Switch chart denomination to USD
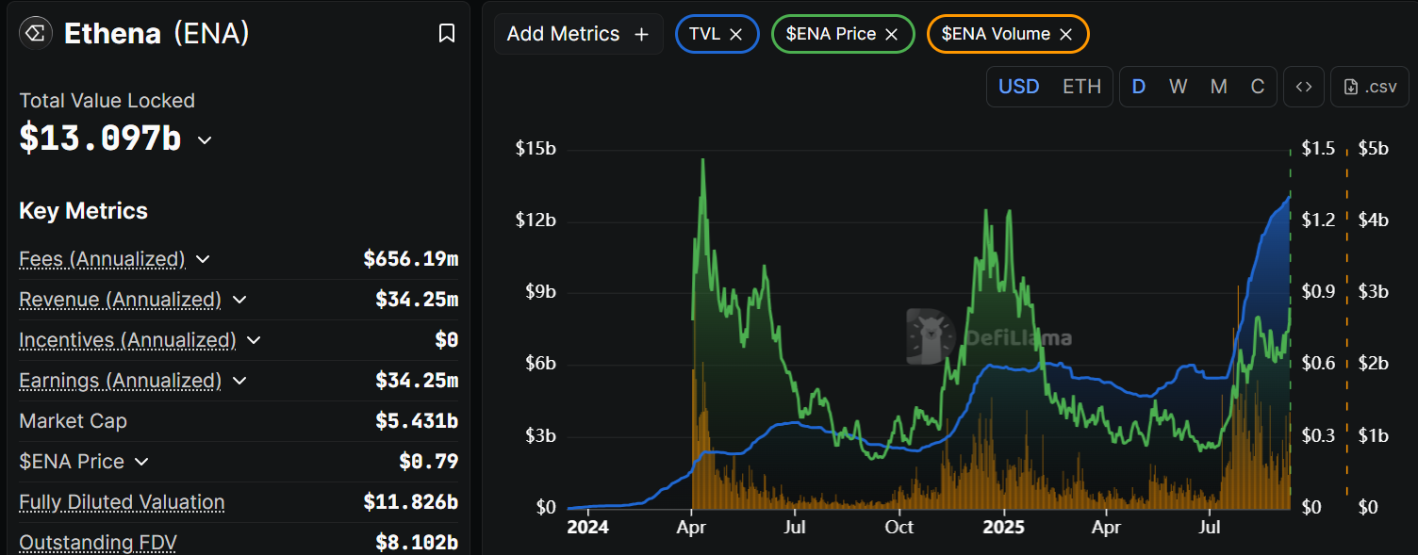The image size is (1418, 555). (x=1018, y=87)
